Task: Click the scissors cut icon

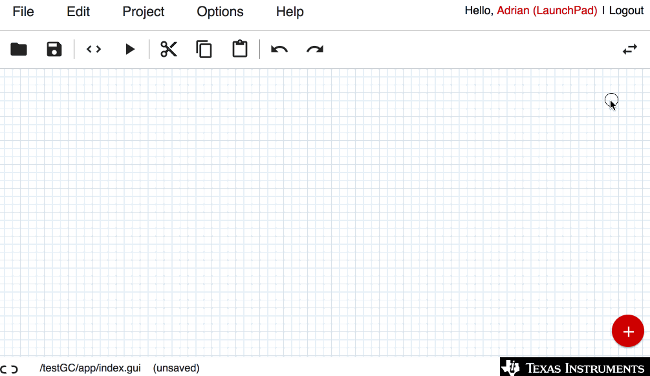Action: (x=169, y=49)
